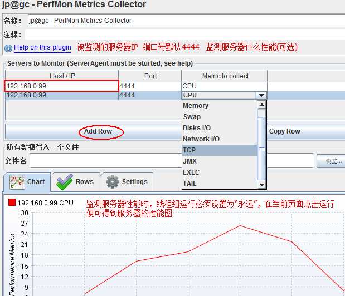Click the metric list scrollbar down arrow
The height and width of the screenshot is (296, 345).
tap(261, 185)
